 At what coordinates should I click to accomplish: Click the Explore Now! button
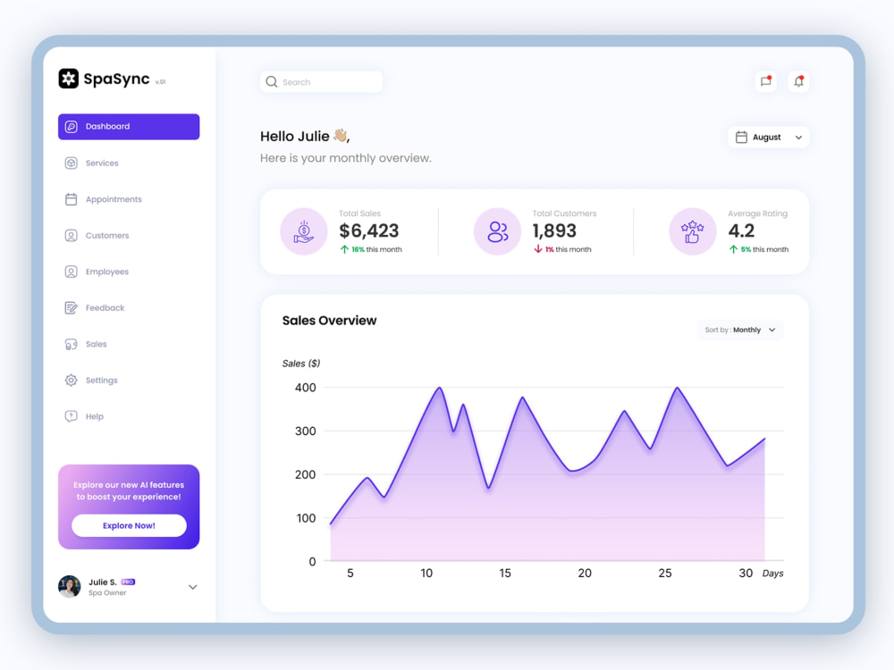pyautogui.click(x=129, y=525)
